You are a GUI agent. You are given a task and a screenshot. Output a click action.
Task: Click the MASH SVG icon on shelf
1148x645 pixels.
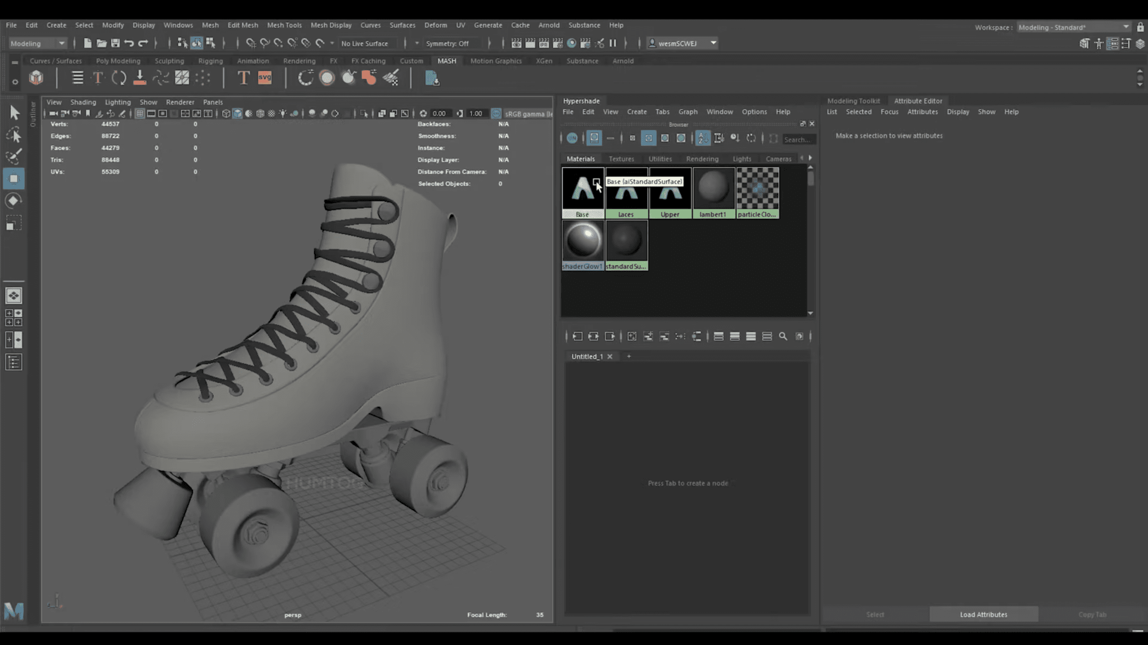click(265, 78)
